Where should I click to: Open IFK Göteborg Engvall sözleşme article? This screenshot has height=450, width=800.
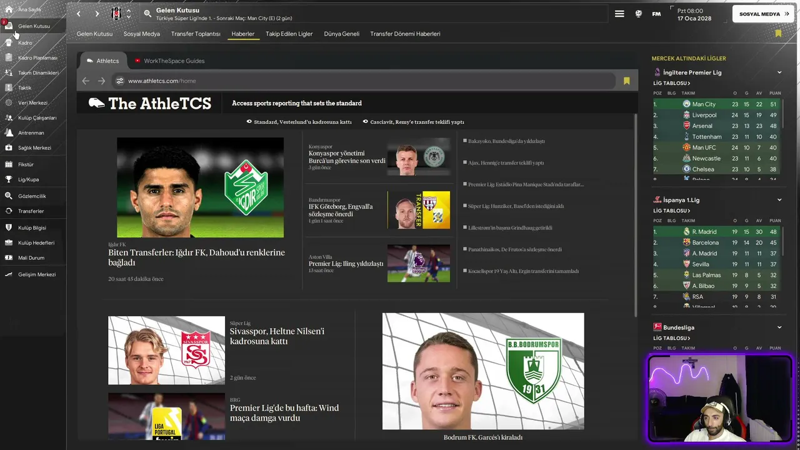click(x=341, y=210)
